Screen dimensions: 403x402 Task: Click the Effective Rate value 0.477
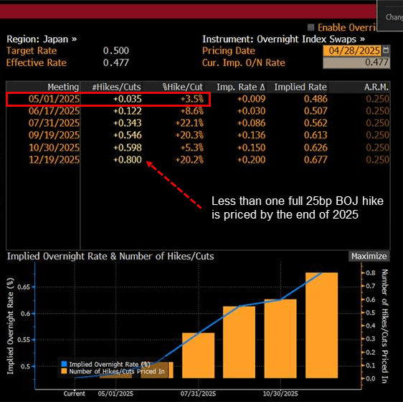(116, 62)
